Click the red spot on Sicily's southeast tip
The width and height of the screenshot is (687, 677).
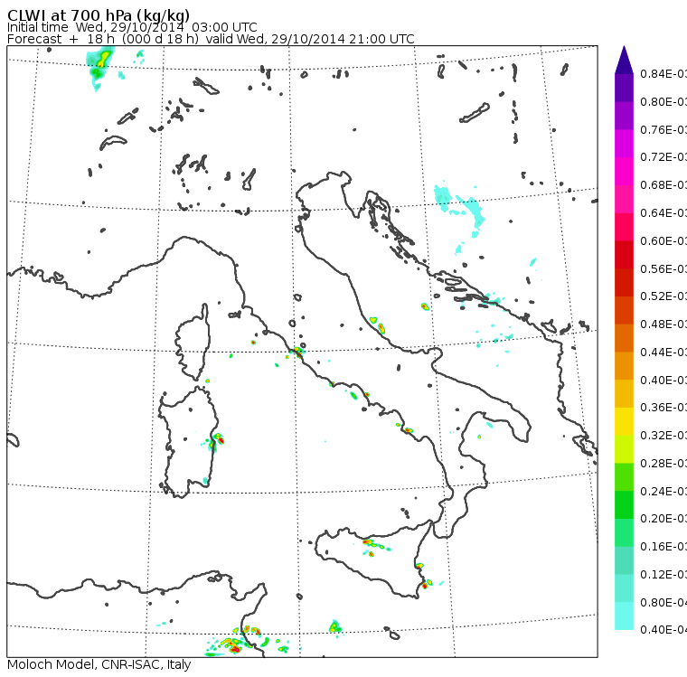coord(424,586)
